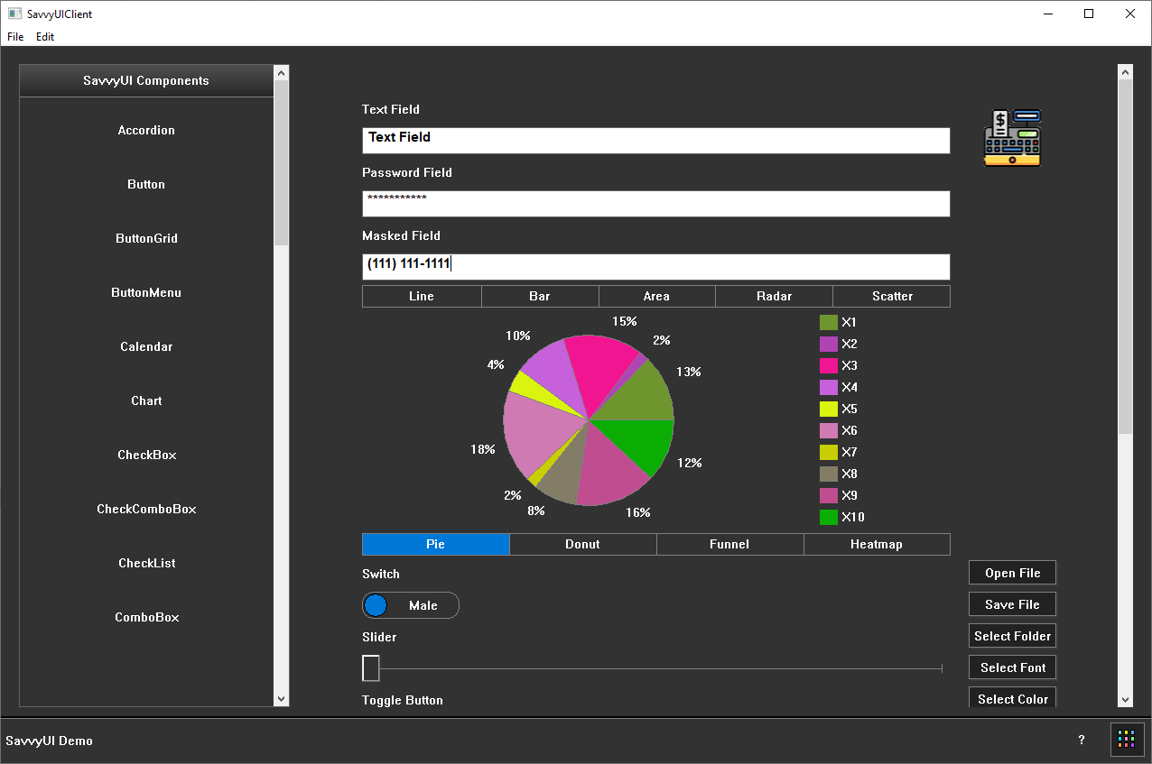Viewport: 1152px width, 764px height.
Task: Show the Radar chart
Action: click(774, 296)
